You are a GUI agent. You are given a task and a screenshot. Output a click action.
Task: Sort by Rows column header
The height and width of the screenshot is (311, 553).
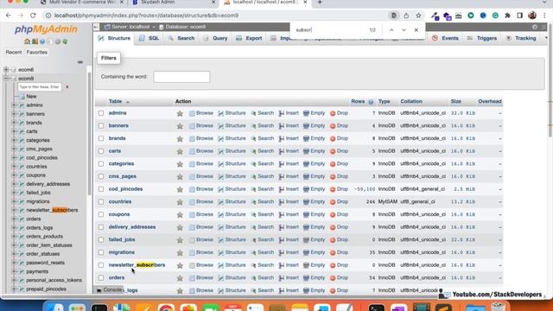click(x=358, y=102)
